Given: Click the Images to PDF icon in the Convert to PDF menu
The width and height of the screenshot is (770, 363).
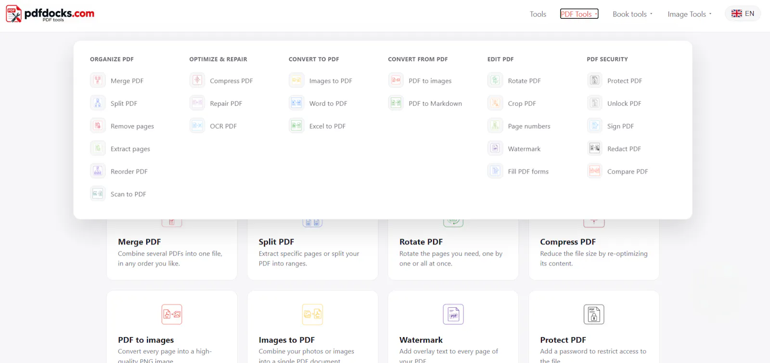Looking at the screenshot, I should tap(296, 80).
